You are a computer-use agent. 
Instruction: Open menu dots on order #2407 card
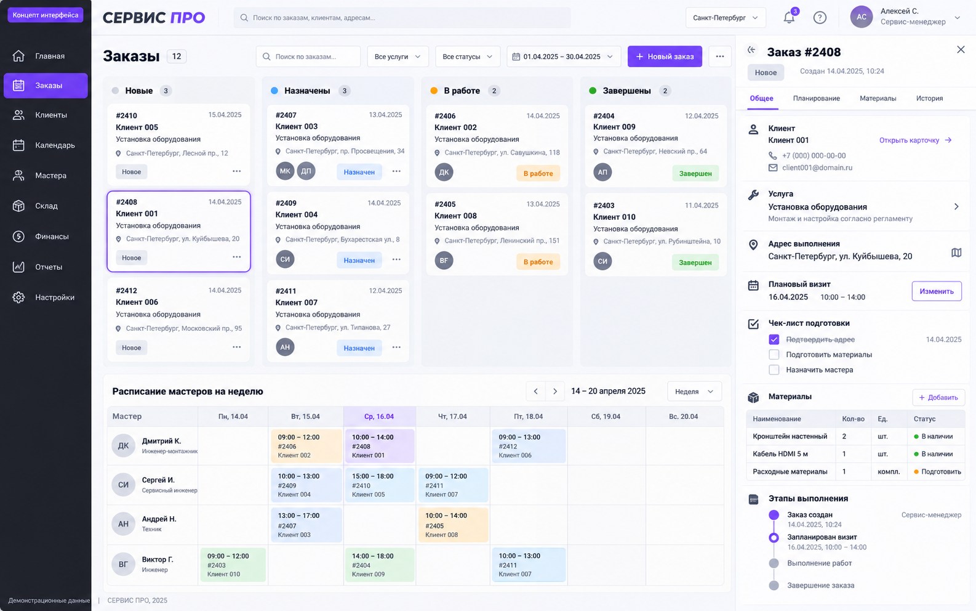[x=396, y=171]
